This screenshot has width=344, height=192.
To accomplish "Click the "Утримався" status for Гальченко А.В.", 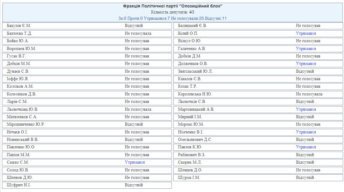I will [306, 48].
